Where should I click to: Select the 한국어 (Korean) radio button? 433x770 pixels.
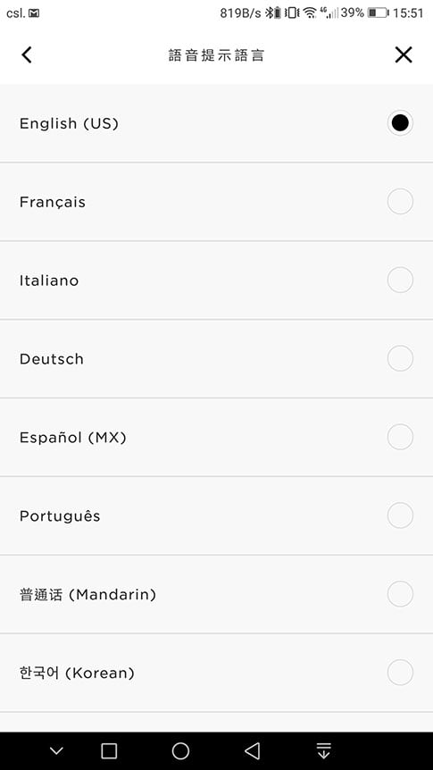coord(400,673)
